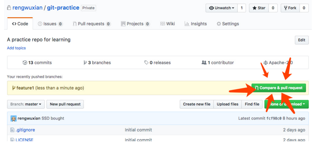314x145 pixels.
Task: Click rengwuxian author name in commit bar
Action: coord(29,118)
